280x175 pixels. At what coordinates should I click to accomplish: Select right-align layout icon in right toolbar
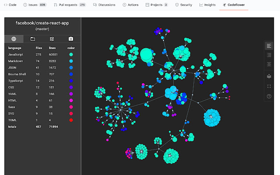tap(269, 55)
